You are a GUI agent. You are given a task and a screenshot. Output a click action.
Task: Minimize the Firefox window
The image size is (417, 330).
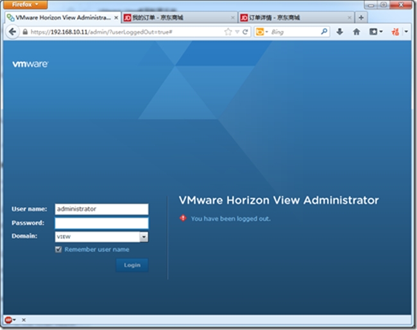point(371,4)
